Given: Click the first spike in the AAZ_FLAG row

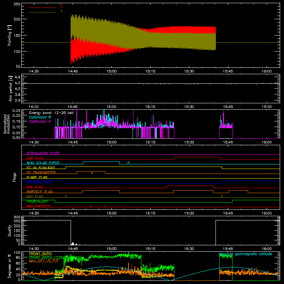Looking at the screenshot, I should [66, 196].
